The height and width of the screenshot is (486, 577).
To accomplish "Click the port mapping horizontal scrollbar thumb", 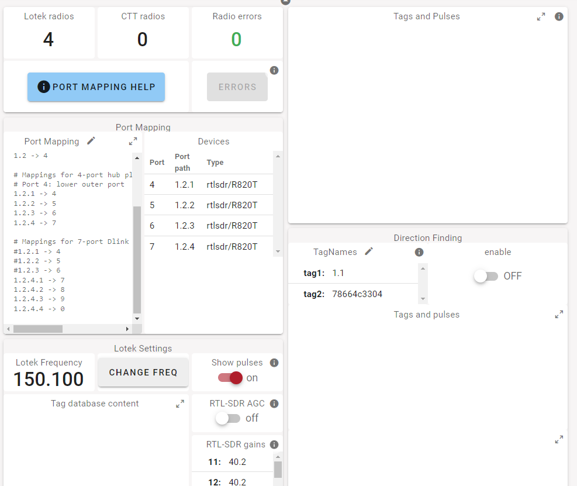I will [x=38, y=329].
